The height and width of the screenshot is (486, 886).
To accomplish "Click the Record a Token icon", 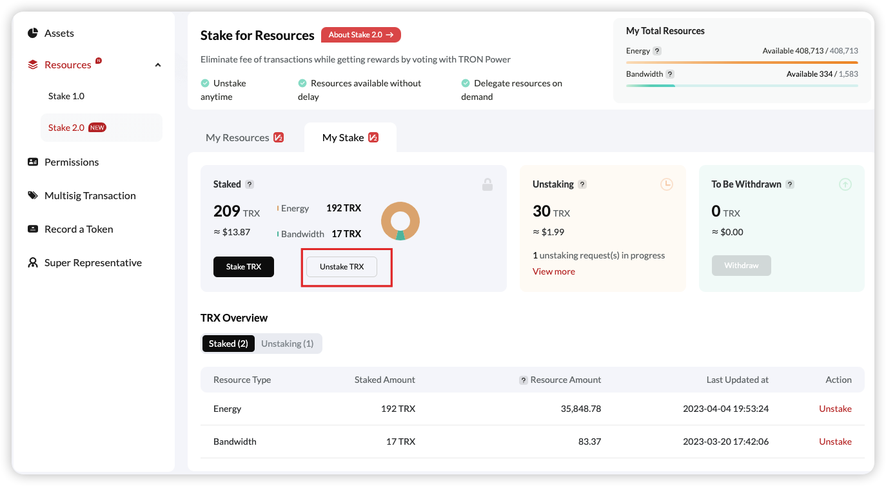I will pos(33,229).
